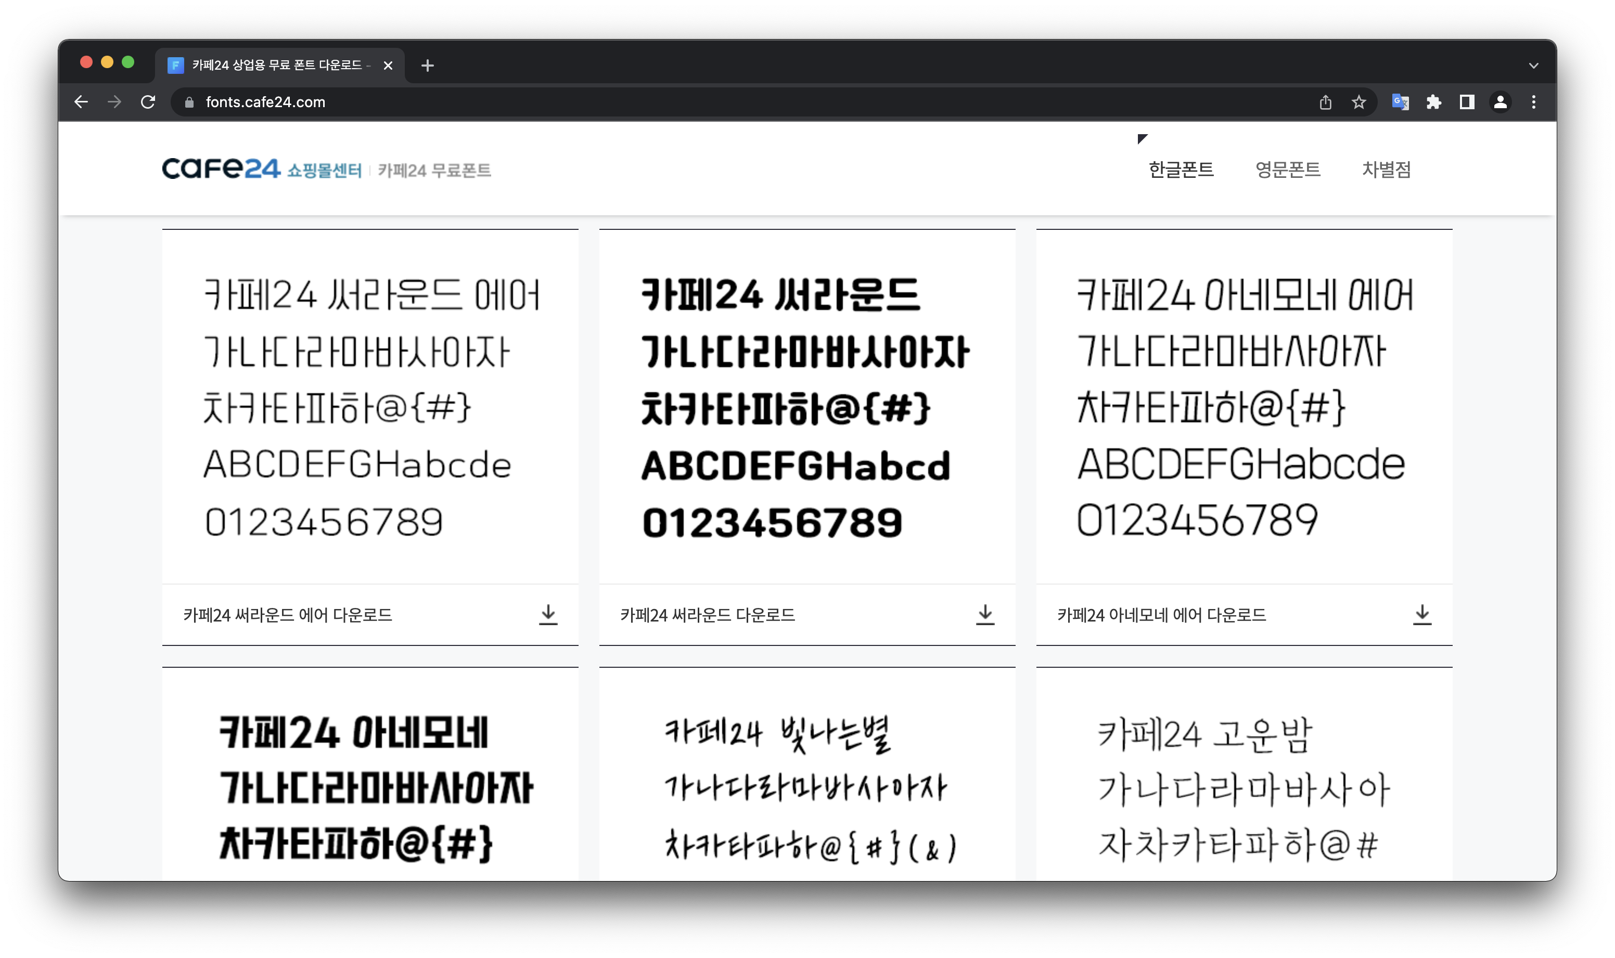Open a new browser tab
This screenshot has height=958, width=1615.
tap(427, 65)
